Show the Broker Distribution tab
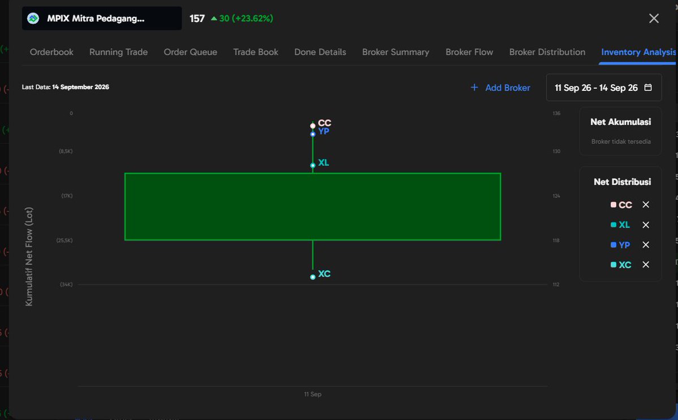The height and width of the screenshot is (420, 678). [x=547, y=52]
